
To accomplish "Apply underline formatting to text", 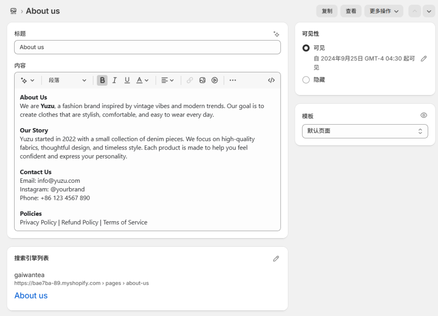I will coord(127,80).
